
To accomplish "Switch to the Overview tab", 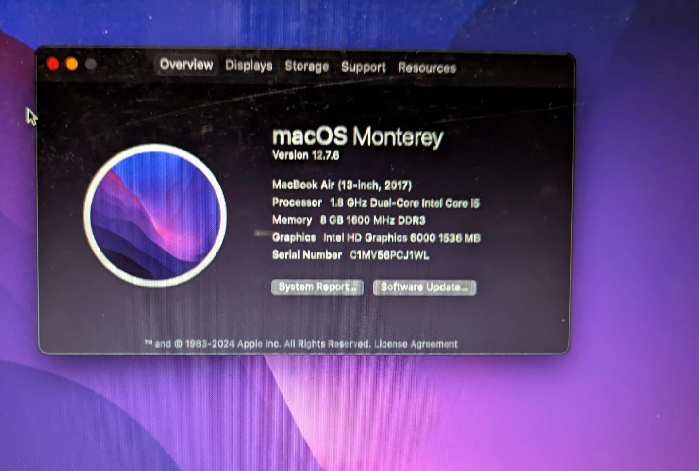I will tap(186, 65).
